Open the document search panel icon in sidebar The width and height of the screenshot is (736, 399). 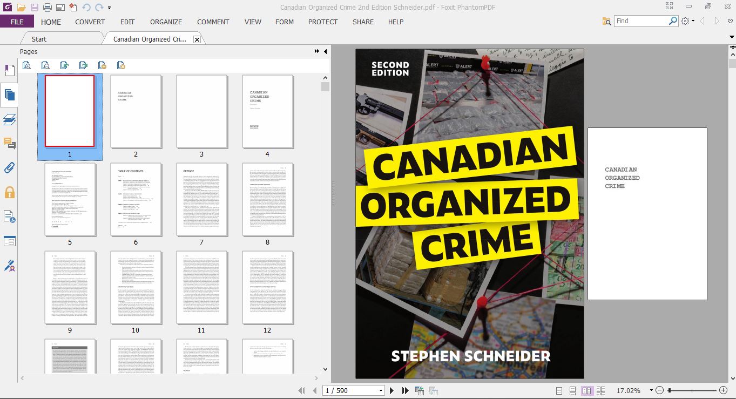tap(9, 217)
